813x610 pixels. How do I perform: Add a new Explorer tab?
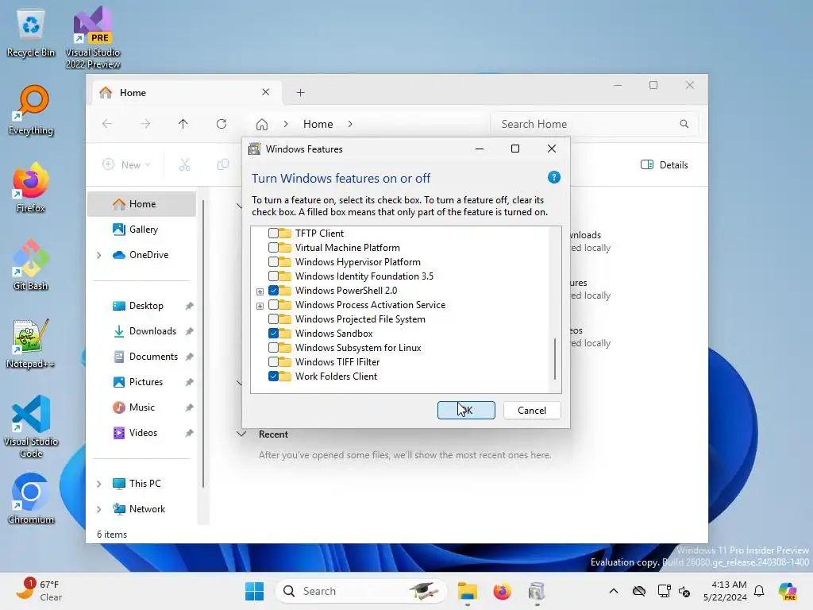(x=300, y=93)
